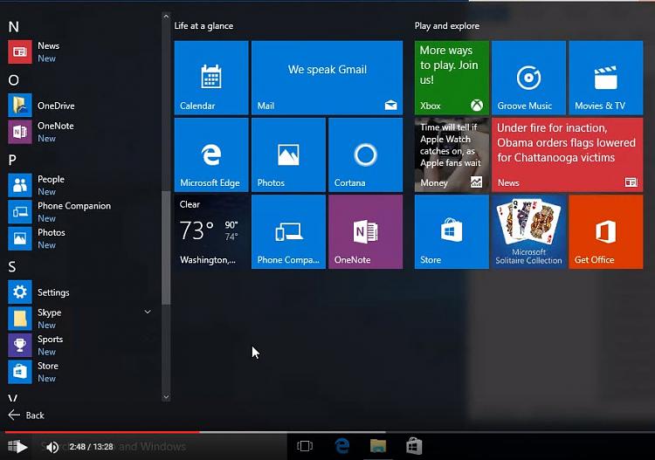Click the Life at a glance group title
Viewport: 655px width, 460px height.
[x=203, y=26]
